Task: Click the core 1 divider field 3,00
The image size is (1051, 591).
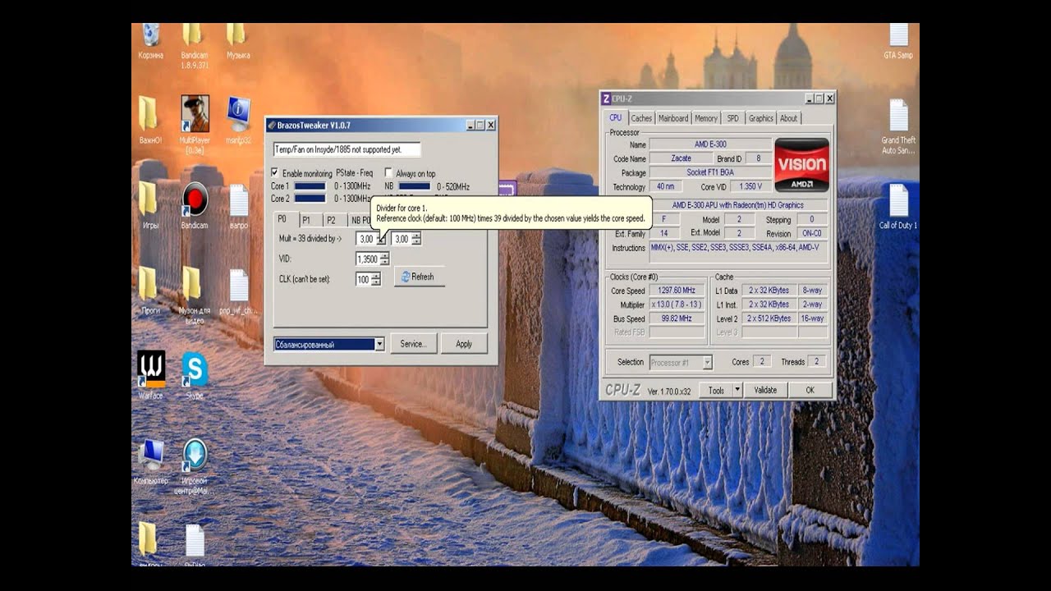Action: 365,239
